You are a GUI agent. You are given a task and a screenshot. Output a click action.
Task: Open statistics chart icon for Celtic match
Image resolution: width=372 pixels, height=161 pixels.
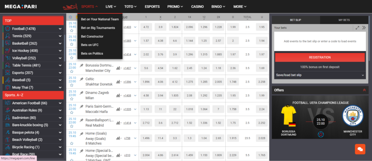pyautogui.click(x=118, y=82)
